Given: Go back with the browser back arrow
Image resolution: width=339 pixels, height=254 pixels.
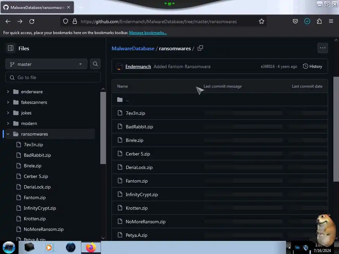Looking at the screenshot, I should pyautogui.click(x=8, y=21).
